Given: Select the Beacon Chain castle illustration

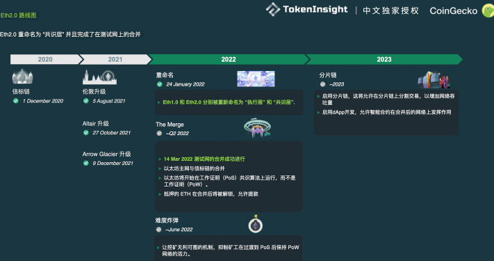Looking at the screenshot, I should 22,77.
